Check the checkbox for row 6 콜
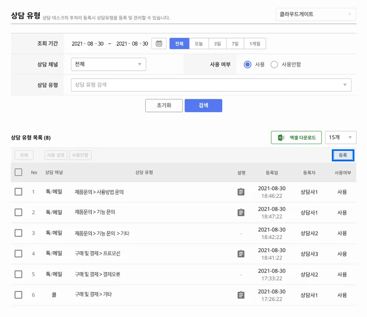 18,295
